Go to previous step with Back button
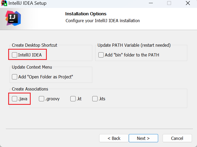The height and width of the screenshot is (147, 197). (114, 138)
